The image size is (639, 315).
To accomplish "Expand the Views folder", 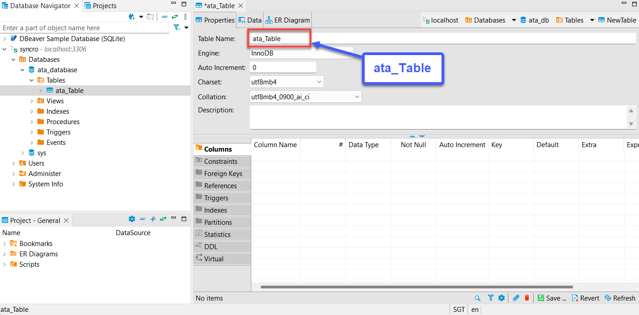I will tap(32, 101).
